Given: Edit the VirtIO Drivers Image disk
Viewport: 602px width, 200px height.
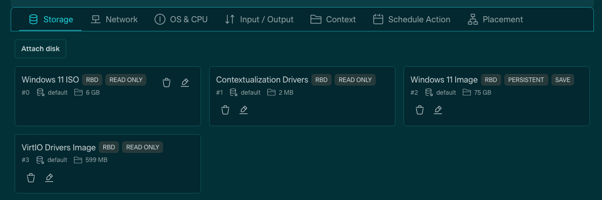Looking at the screenshot, I should point(49,178).
